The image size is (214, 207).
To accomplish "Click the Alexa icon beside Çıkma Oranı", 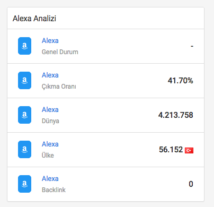I will coord(24,80).
